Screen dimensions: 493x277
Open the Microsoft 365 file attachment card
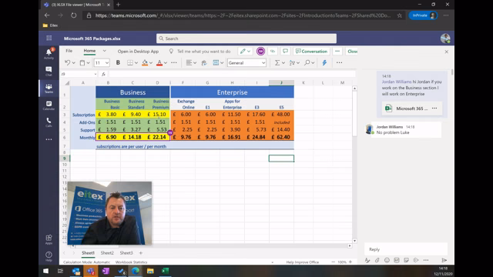coord(411,108)
